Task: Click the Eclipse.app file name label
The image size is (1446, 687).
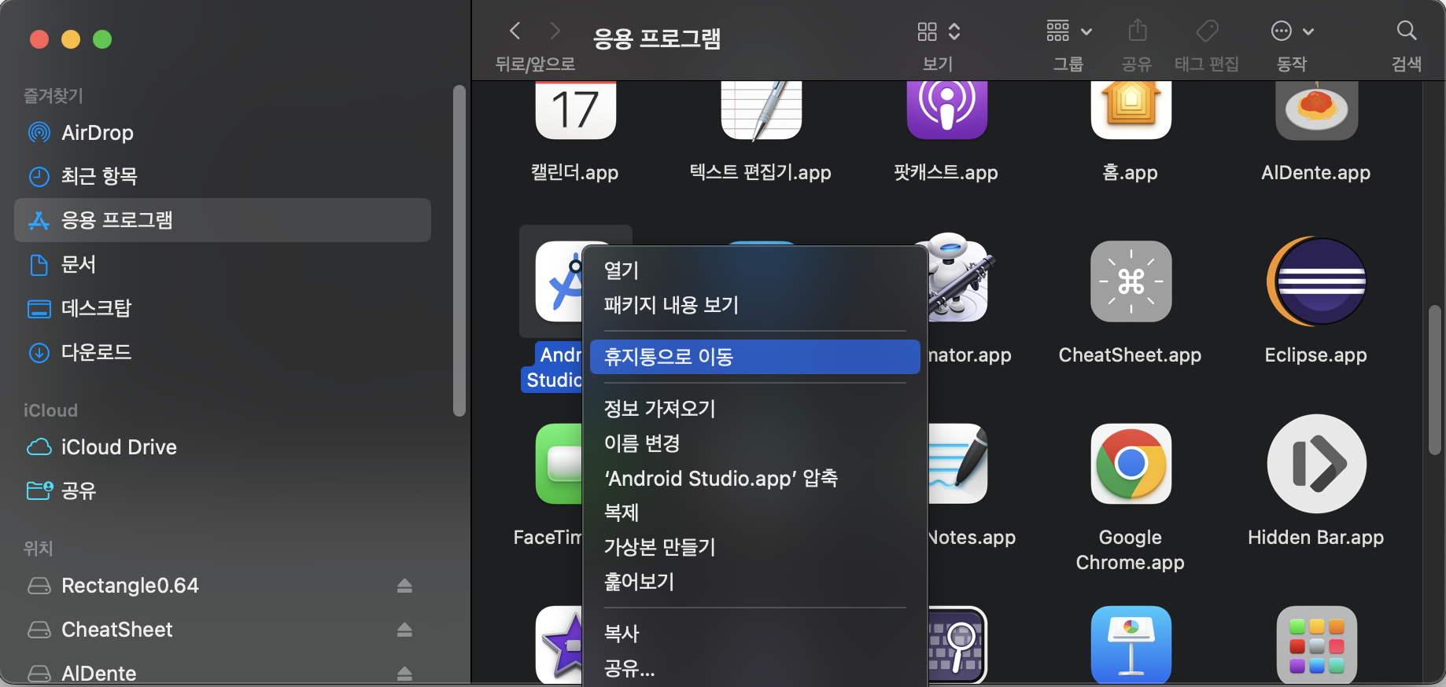Action: pos(1316,355)
